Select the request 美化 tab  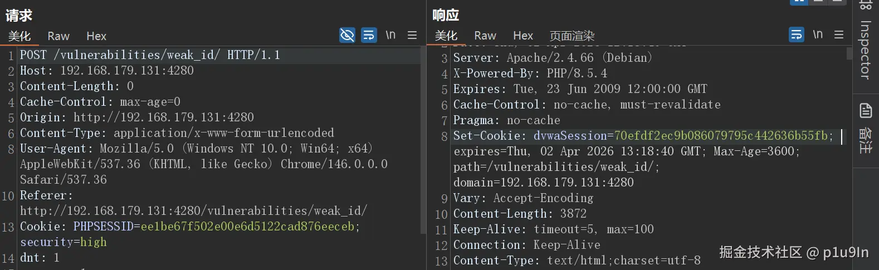point(19,36)
